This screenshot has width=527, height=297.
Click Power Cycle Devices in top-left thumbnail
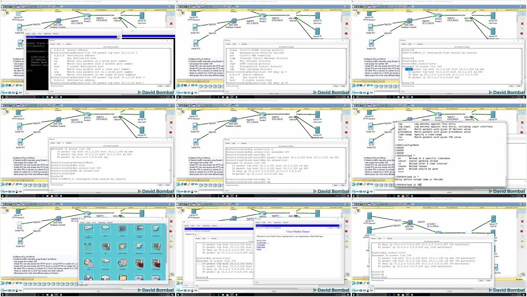pos(17,82)
